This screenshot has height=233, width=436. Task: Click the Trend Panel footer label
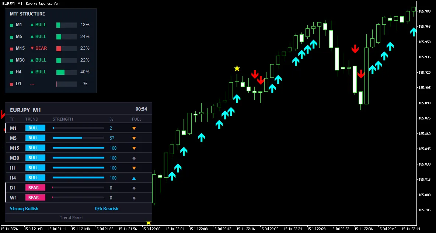[71, 218]
